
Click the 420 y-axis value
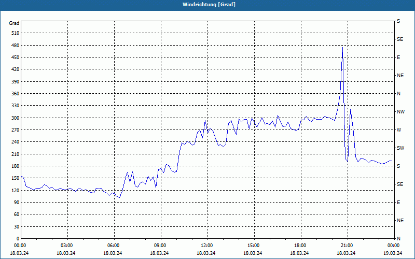(x=16, y=69)
